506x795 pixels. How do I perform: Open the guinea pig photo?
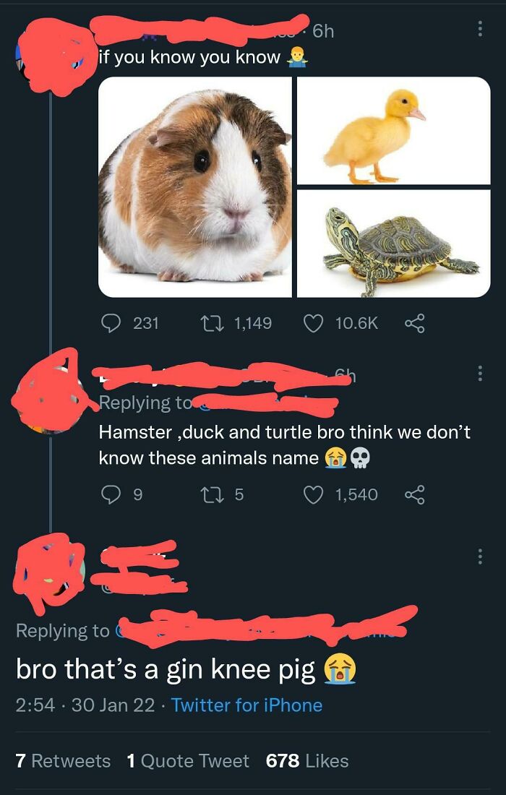[x=195, y=186]
